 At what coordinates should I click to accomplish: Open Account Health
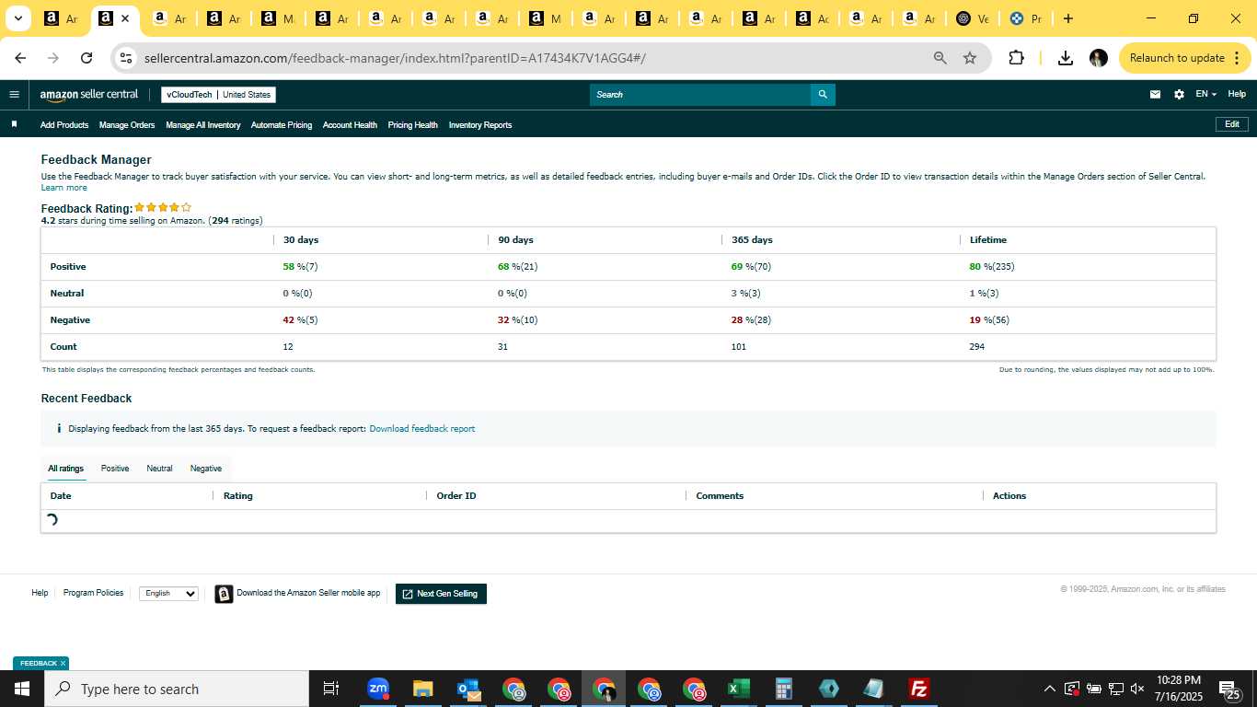(350, 125)
